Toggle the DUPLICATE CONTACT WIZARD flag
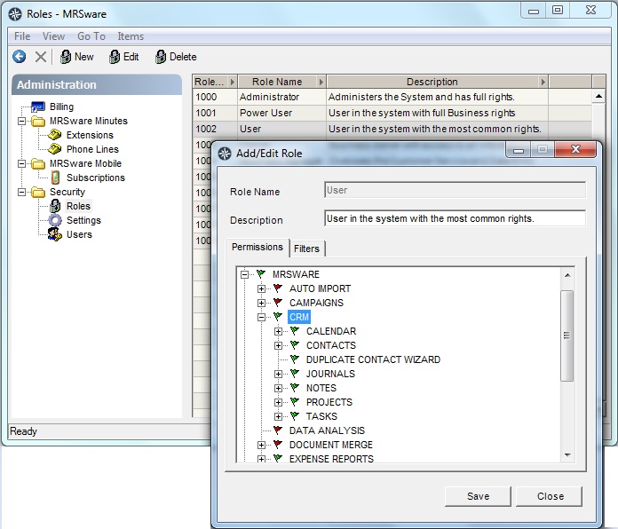 295,359
